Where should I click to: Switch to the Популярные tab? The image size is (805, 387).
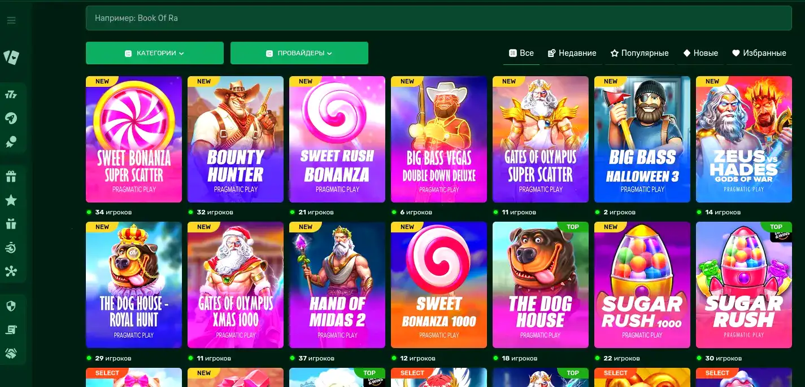point(639,53)
